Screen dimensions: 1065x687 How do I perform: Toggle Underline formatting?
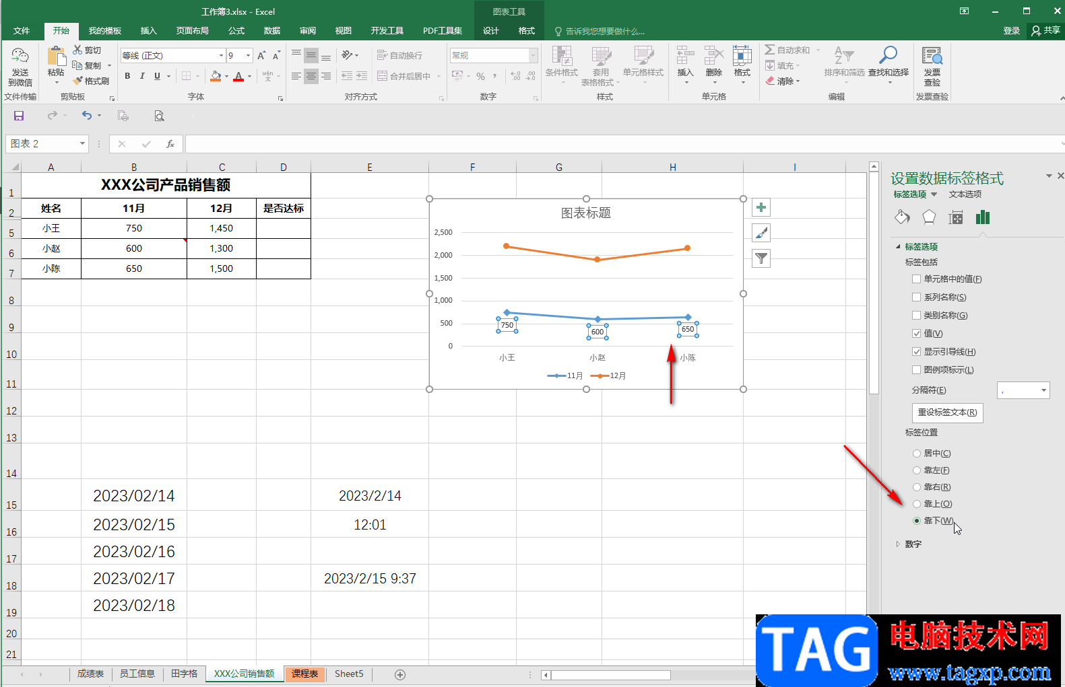click(x=158, y=76)
